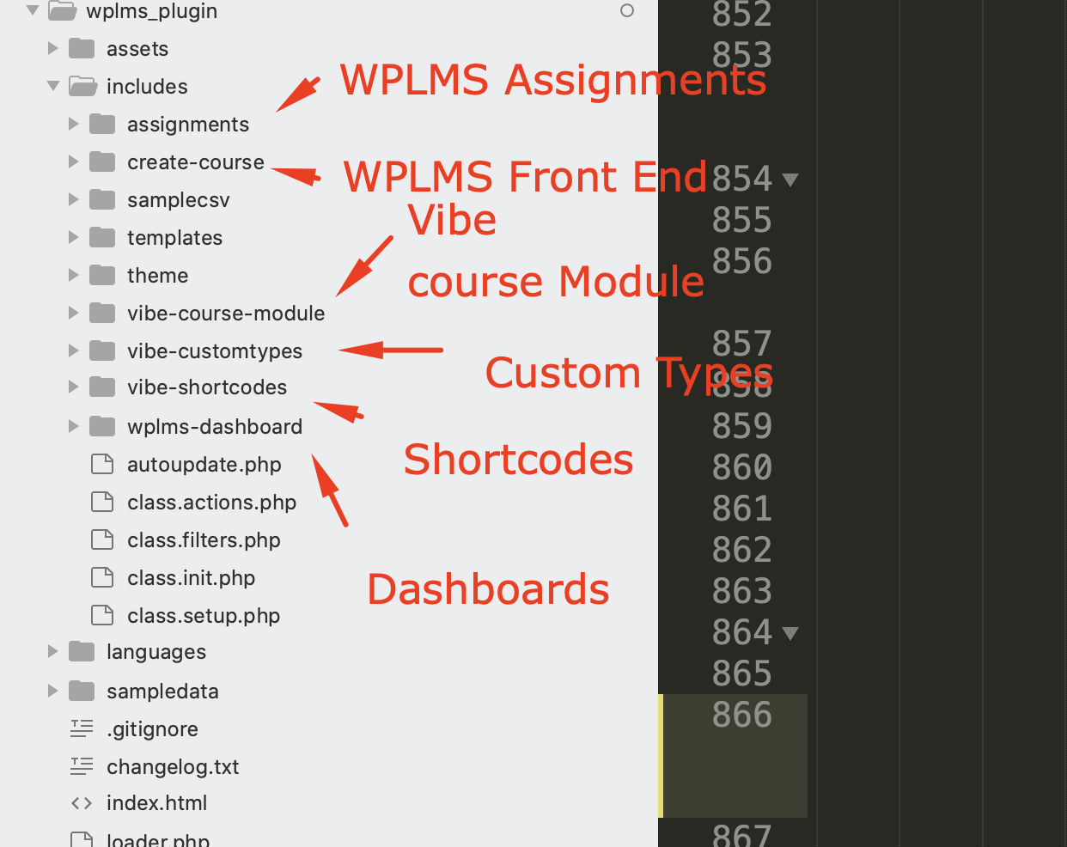Viewport: 1067px width, 847px height.
Task: Select the sampledata folder name
Action: click(x=162, y=692)
